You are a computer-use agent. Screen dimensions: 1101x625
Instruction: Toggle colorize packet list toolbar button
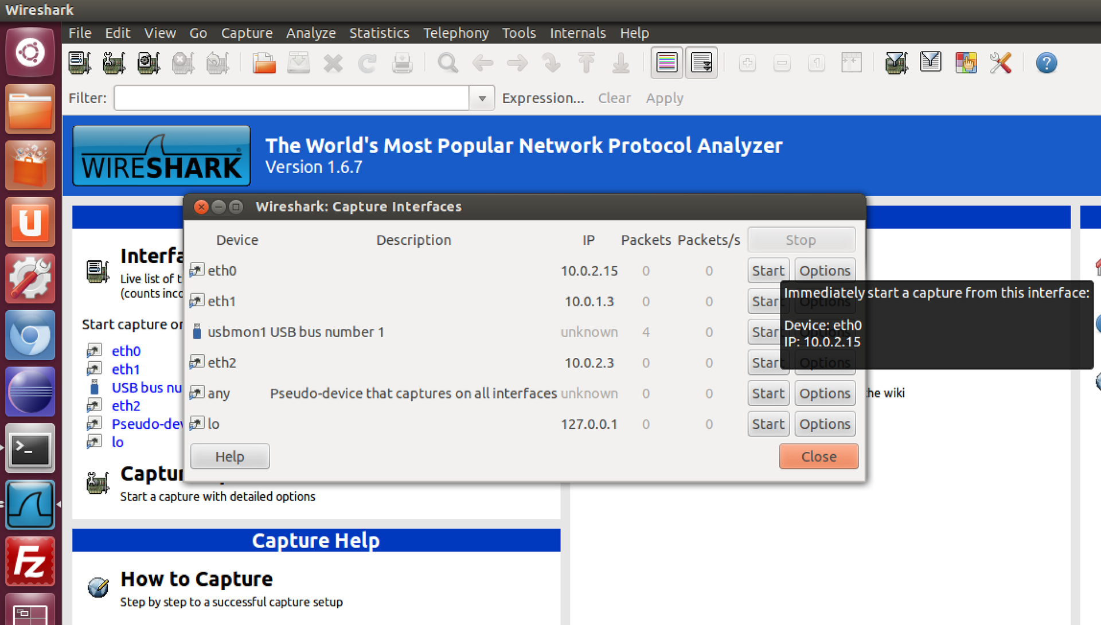[667, 62]
